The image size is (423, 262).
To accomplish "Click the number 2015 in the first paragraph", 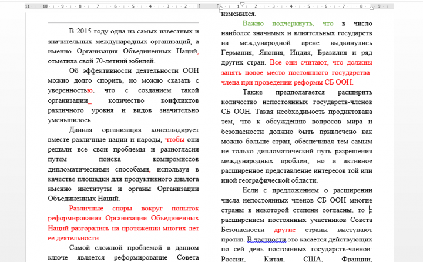I will [83, 31].
